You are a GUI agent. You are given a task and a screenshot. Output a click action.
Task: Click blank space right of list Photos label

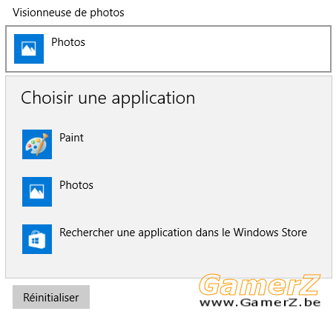(x=210, y=192)
